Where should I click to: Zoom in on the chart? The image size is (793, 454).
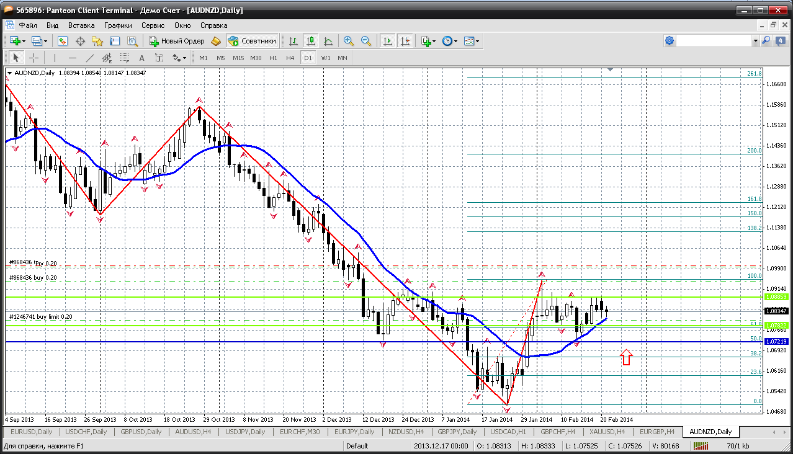(349, 41)
